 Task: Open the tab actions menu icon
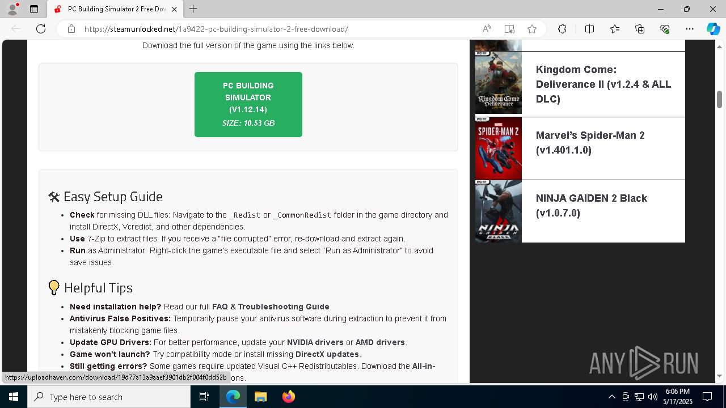[x=34, y=9]
